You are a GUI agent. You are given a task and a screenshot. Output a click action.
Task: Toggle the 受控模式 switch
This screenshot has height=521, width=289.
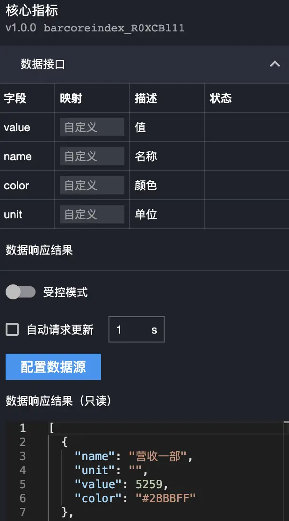tap(21, 292)
